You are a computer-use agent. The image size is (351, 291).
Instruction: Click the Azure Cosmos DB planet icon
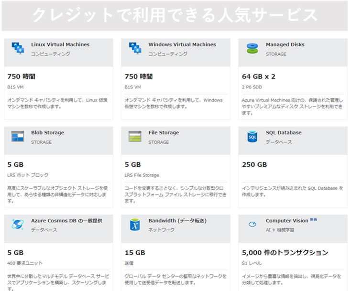pos(18,224)
